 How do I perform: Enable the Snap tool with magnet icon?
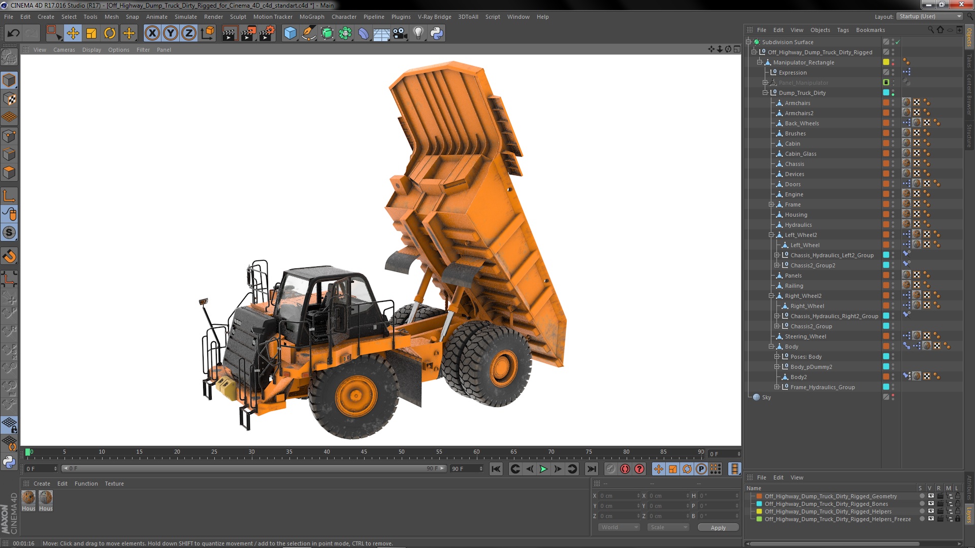9,256
